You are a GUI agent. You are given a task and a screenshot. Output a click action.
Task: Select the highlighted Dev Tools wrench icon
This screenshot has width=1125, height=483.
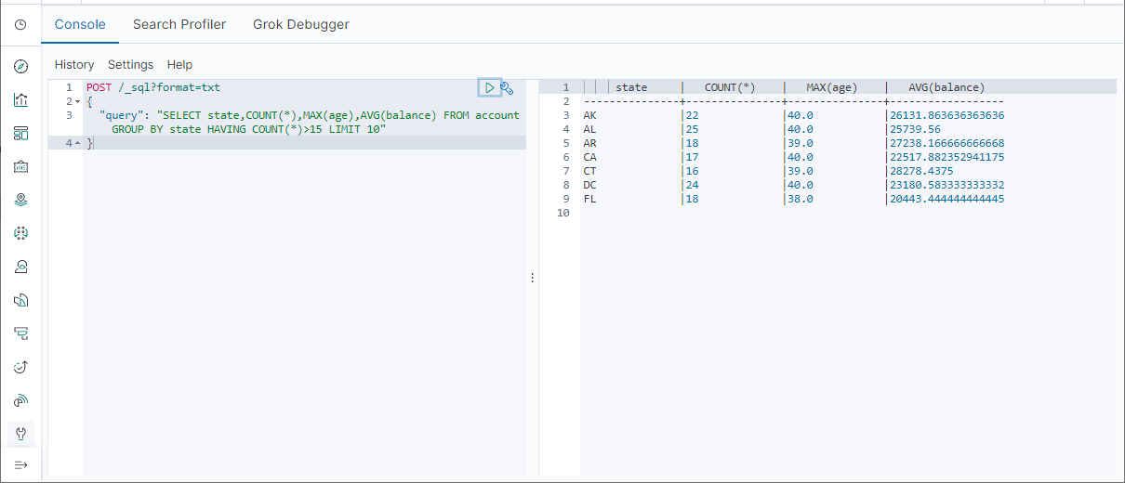(20, 434)
